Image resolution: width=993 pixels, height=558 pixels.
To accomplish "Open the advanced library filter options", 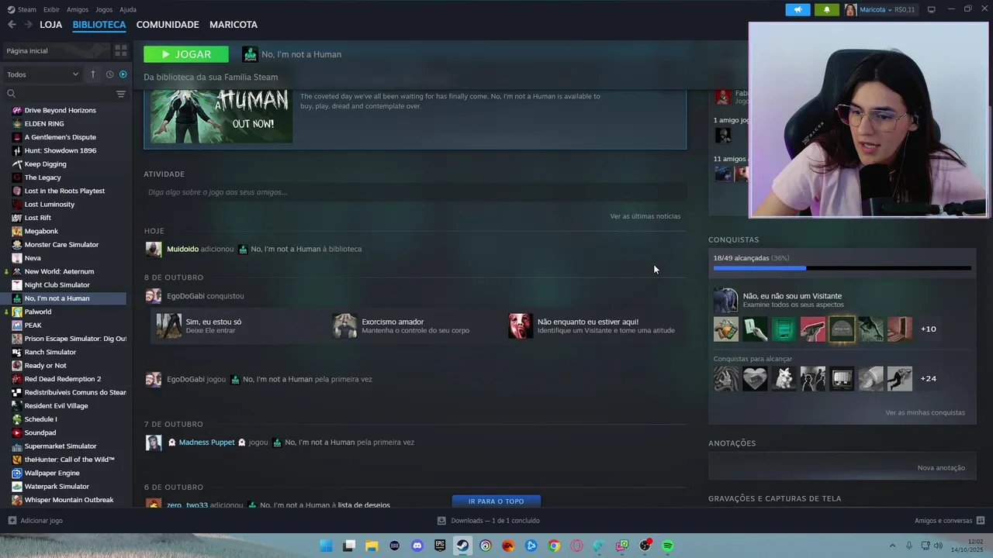I will (x=120, y=94).
